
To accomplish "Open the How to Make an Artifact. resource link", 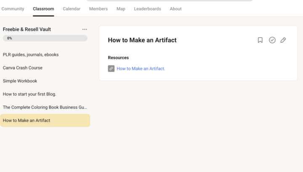I will click(x=141, y=69).
